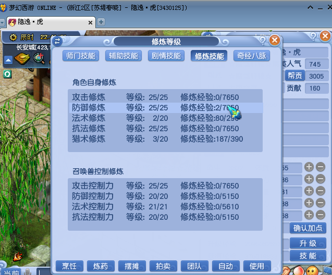Select the 防御修炼 row
The width and height of the screenshot is (332, 275).
point(165,108)
